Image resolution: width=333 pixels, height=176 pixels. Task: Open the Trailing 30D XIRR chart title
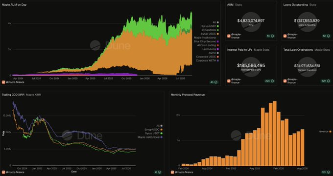point(13,95)
